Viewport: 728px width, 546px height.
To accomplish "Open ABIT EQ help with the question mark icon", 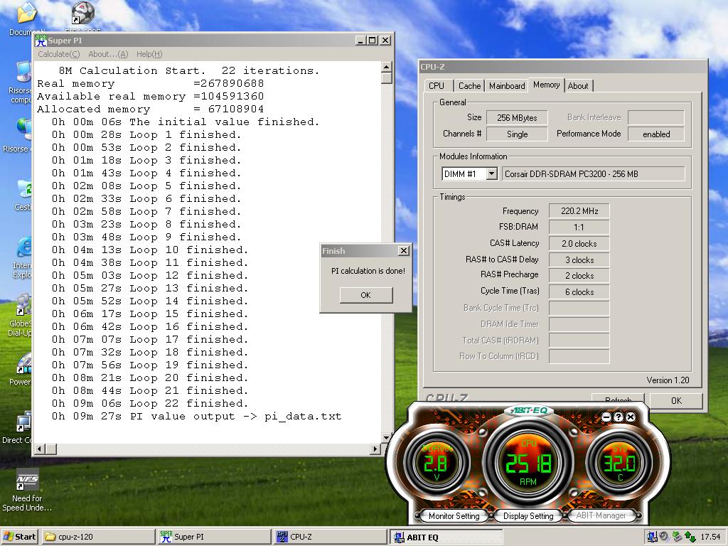I will [x=618, y=417].
